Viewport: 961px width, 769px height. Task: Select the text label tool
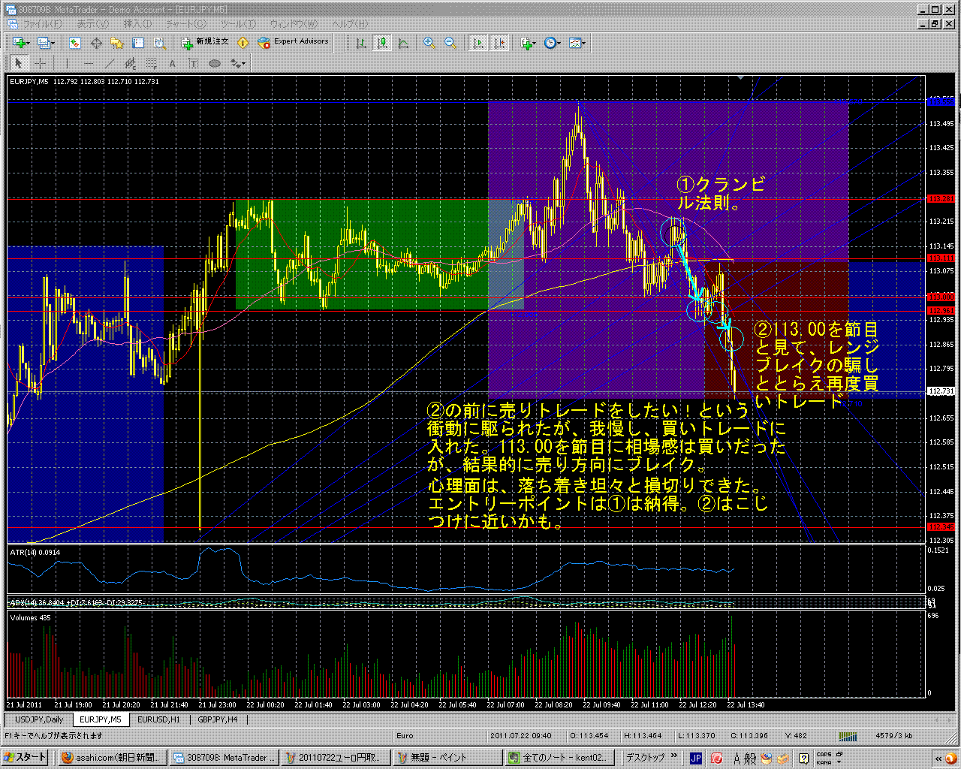pyautogui.click(x=172, y=63)
